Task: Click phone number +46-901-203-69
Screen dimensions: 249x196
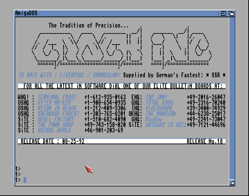Action: [x=104, y=130]
